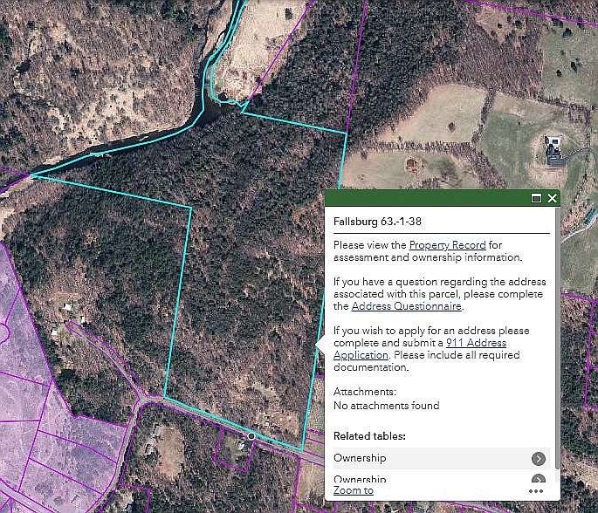Expand the first Ownership arrow icon
This screenshot has width=598, height=513.
pyautogui.click(x=539, y=459)
